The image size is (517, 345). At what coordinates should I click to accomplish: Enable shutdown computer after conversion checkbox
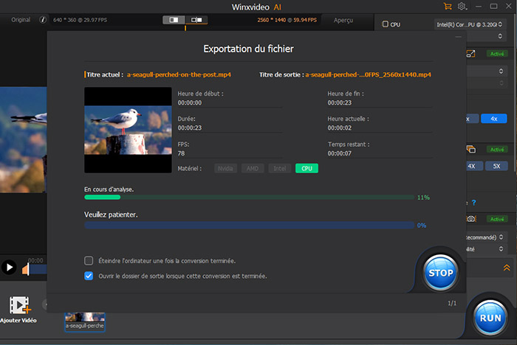[x=89, y=261]
